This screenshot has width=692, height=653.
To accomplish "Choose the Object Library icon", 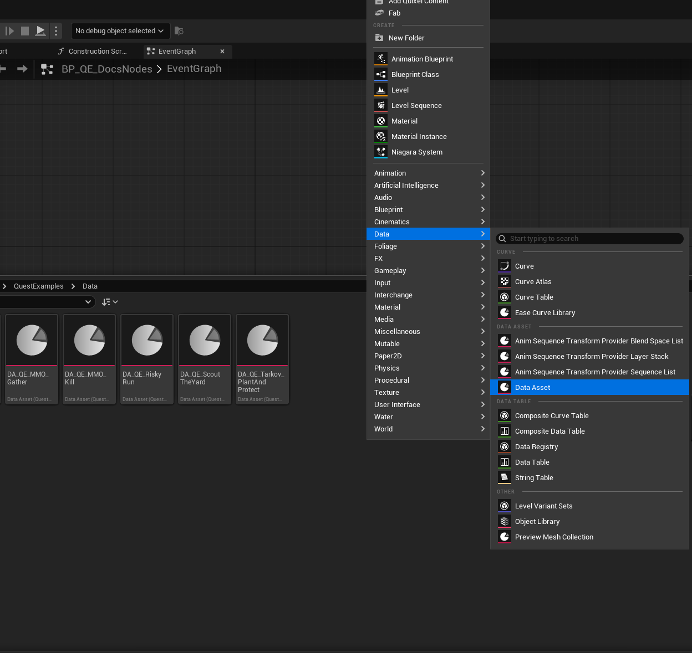I will pos(505,521).
